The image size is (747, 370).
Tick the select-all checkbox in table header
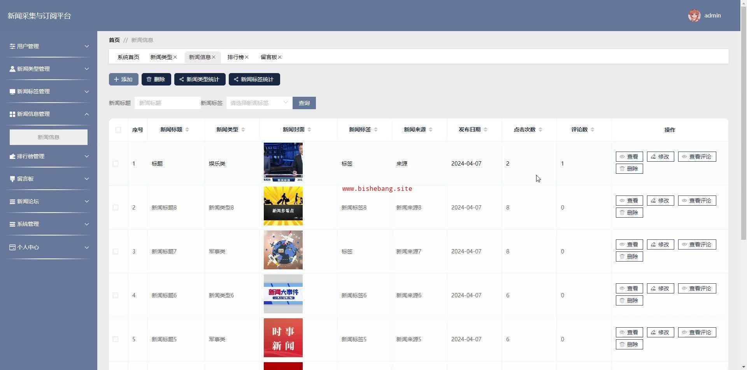[x=118, y=130]
